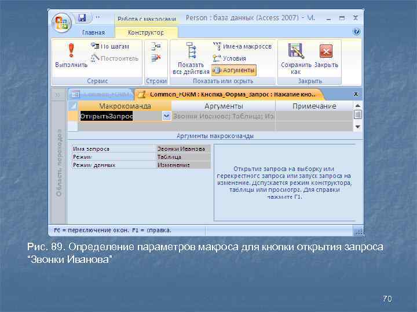This screenshot has height=312, width=417.
Task: Expand navigation pane chevron
Action: coord(58,95)
